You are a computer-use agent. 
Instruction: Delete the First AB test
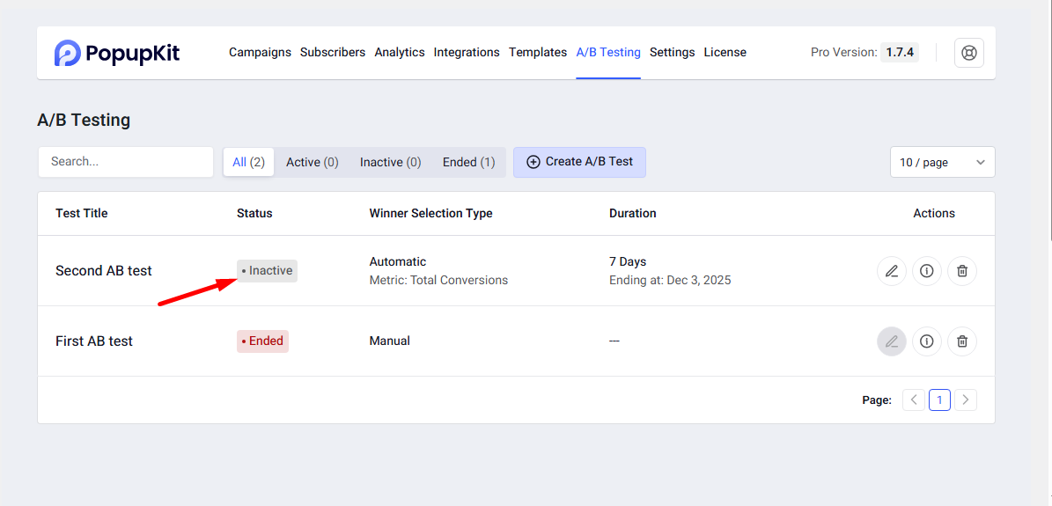click(x=962, y=341)
